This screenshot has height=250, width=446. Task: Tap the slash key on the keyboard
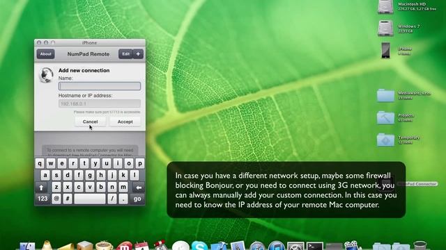tap(112, 199)
